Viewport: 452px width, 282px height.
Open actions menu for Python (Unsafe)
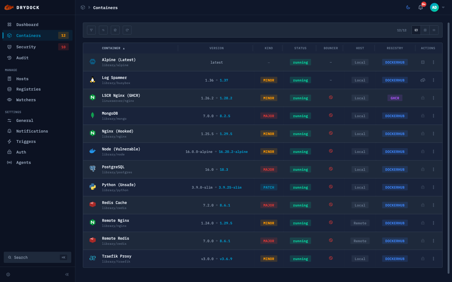coord(433,187)
